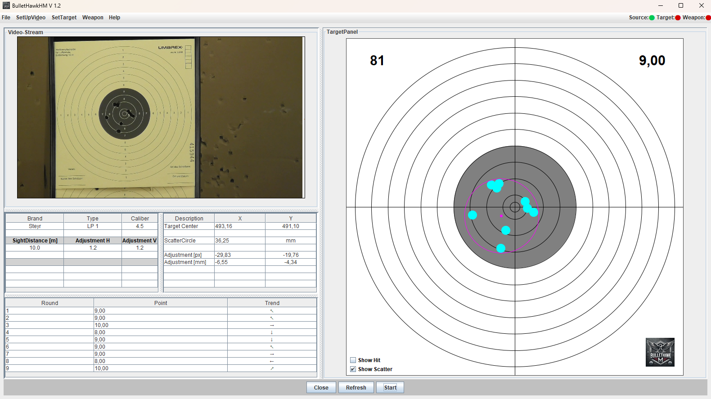Click the video stream target preview
Screen dimensions: 711x399
[161, 117]
